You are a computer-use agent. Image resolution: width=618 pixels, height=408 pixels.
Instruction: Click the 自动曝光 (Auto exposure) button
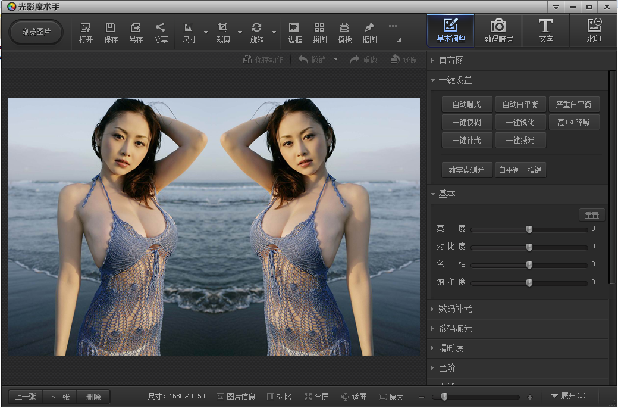click(466, 104)
